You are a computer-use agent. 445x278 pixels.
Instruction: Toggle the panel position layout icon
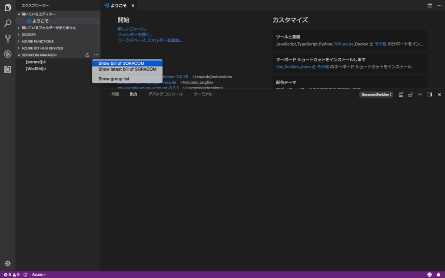(x=429, y=94)
